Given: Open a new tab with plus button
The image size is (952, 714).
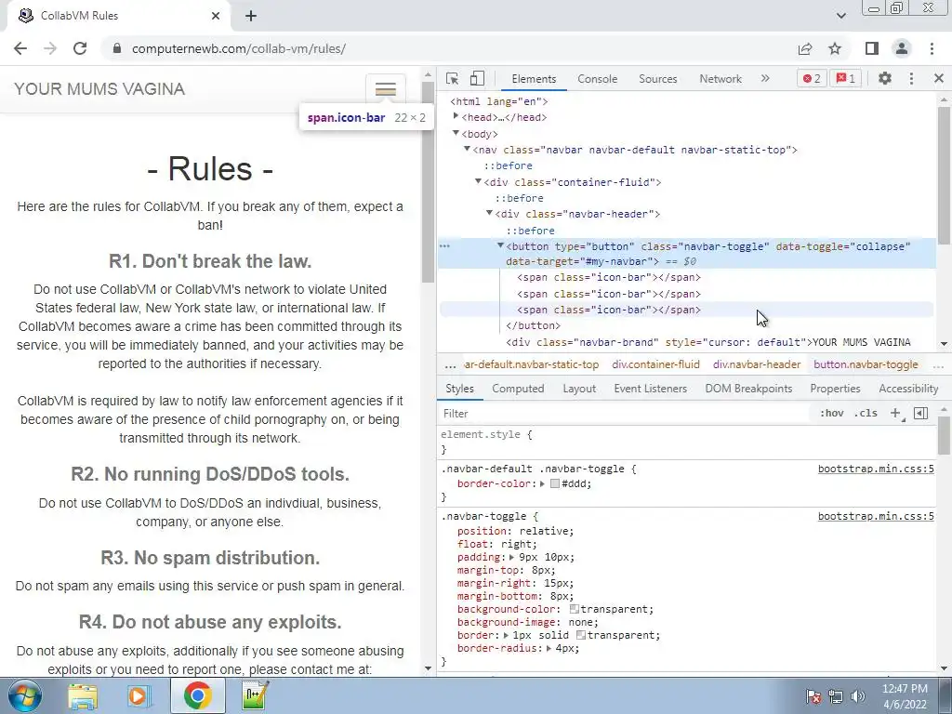Looking at the screenshot, I should point(251,16).
